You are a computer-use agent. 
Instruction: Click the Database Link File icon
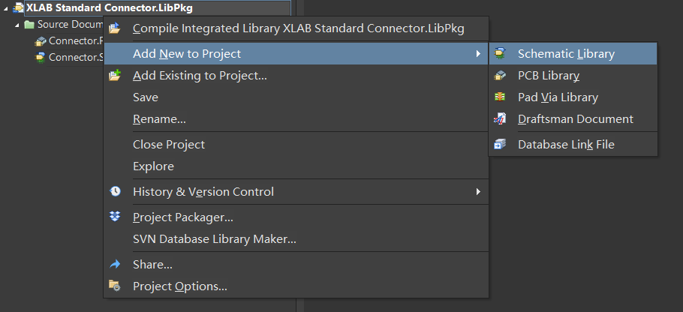click(501, 145)
